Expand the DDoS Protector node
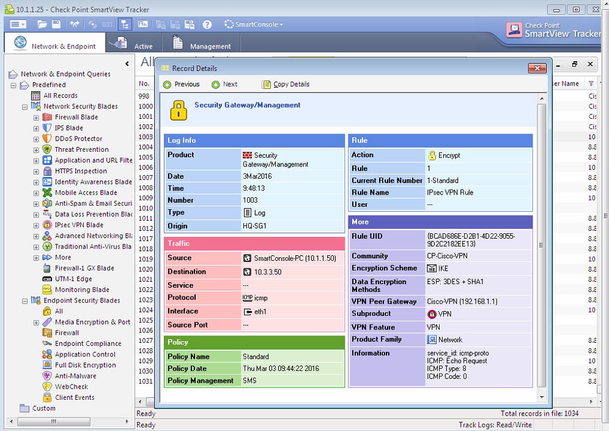Image resolution: width=609 pixels, height=431 pixels. (36, 139)
